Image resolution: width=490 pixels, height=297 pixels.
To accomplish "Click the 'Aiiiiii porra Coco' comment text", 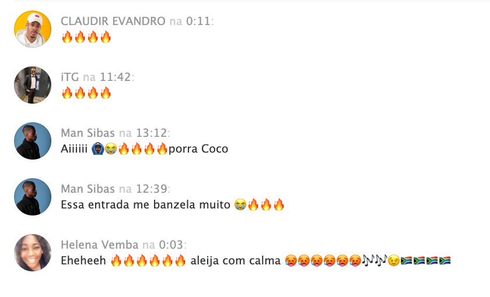I will click(x=145, y=149).
